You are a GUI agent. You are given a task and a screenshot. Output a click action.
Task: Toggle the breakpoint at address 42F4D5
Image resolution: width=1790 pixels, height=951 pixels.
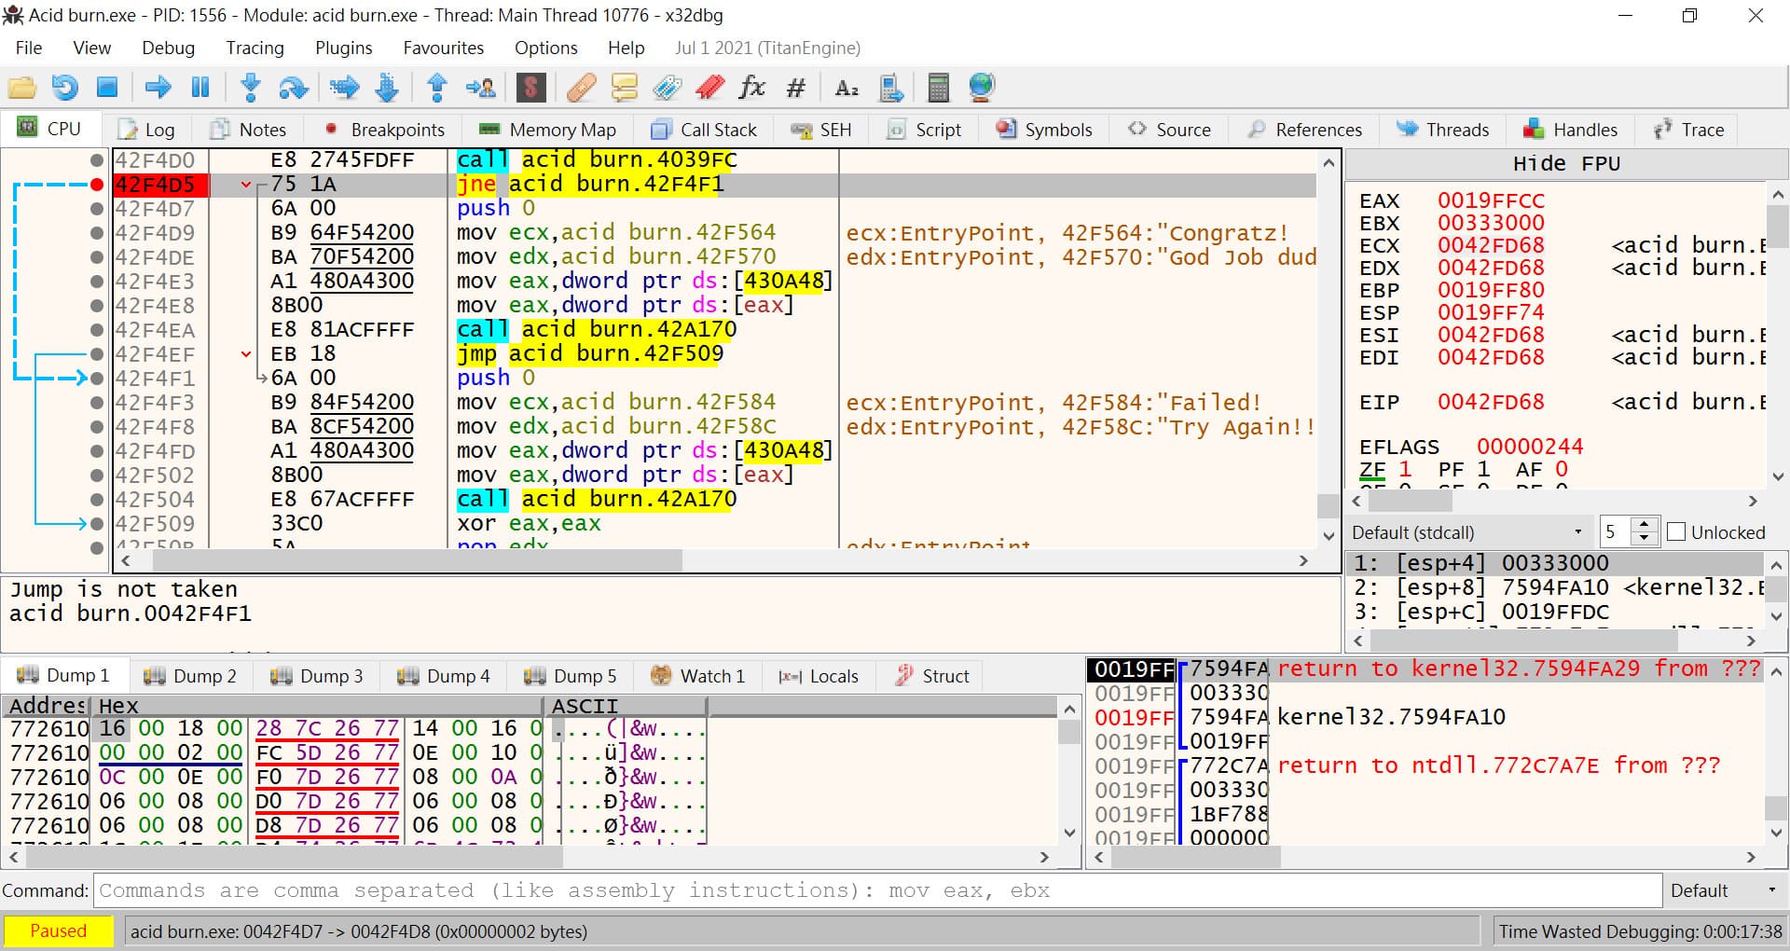tap(96, 185)
